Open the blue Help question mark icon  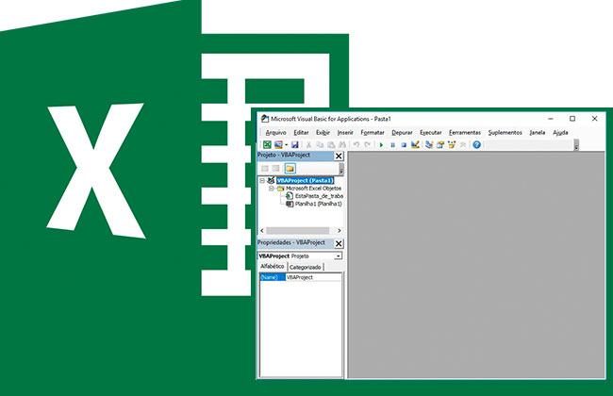click(476, 145)
